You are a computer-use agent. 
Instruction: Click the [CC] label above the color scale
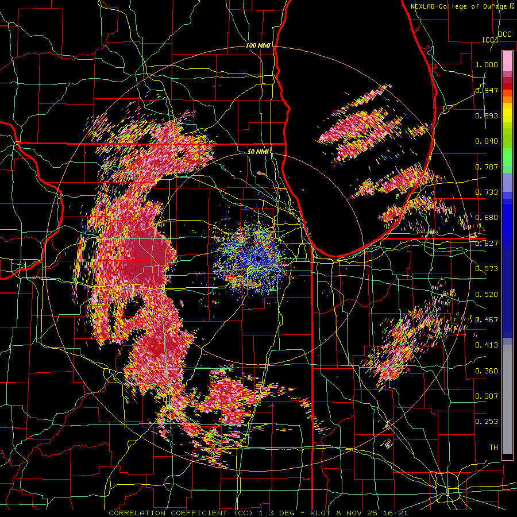point(490,40)
